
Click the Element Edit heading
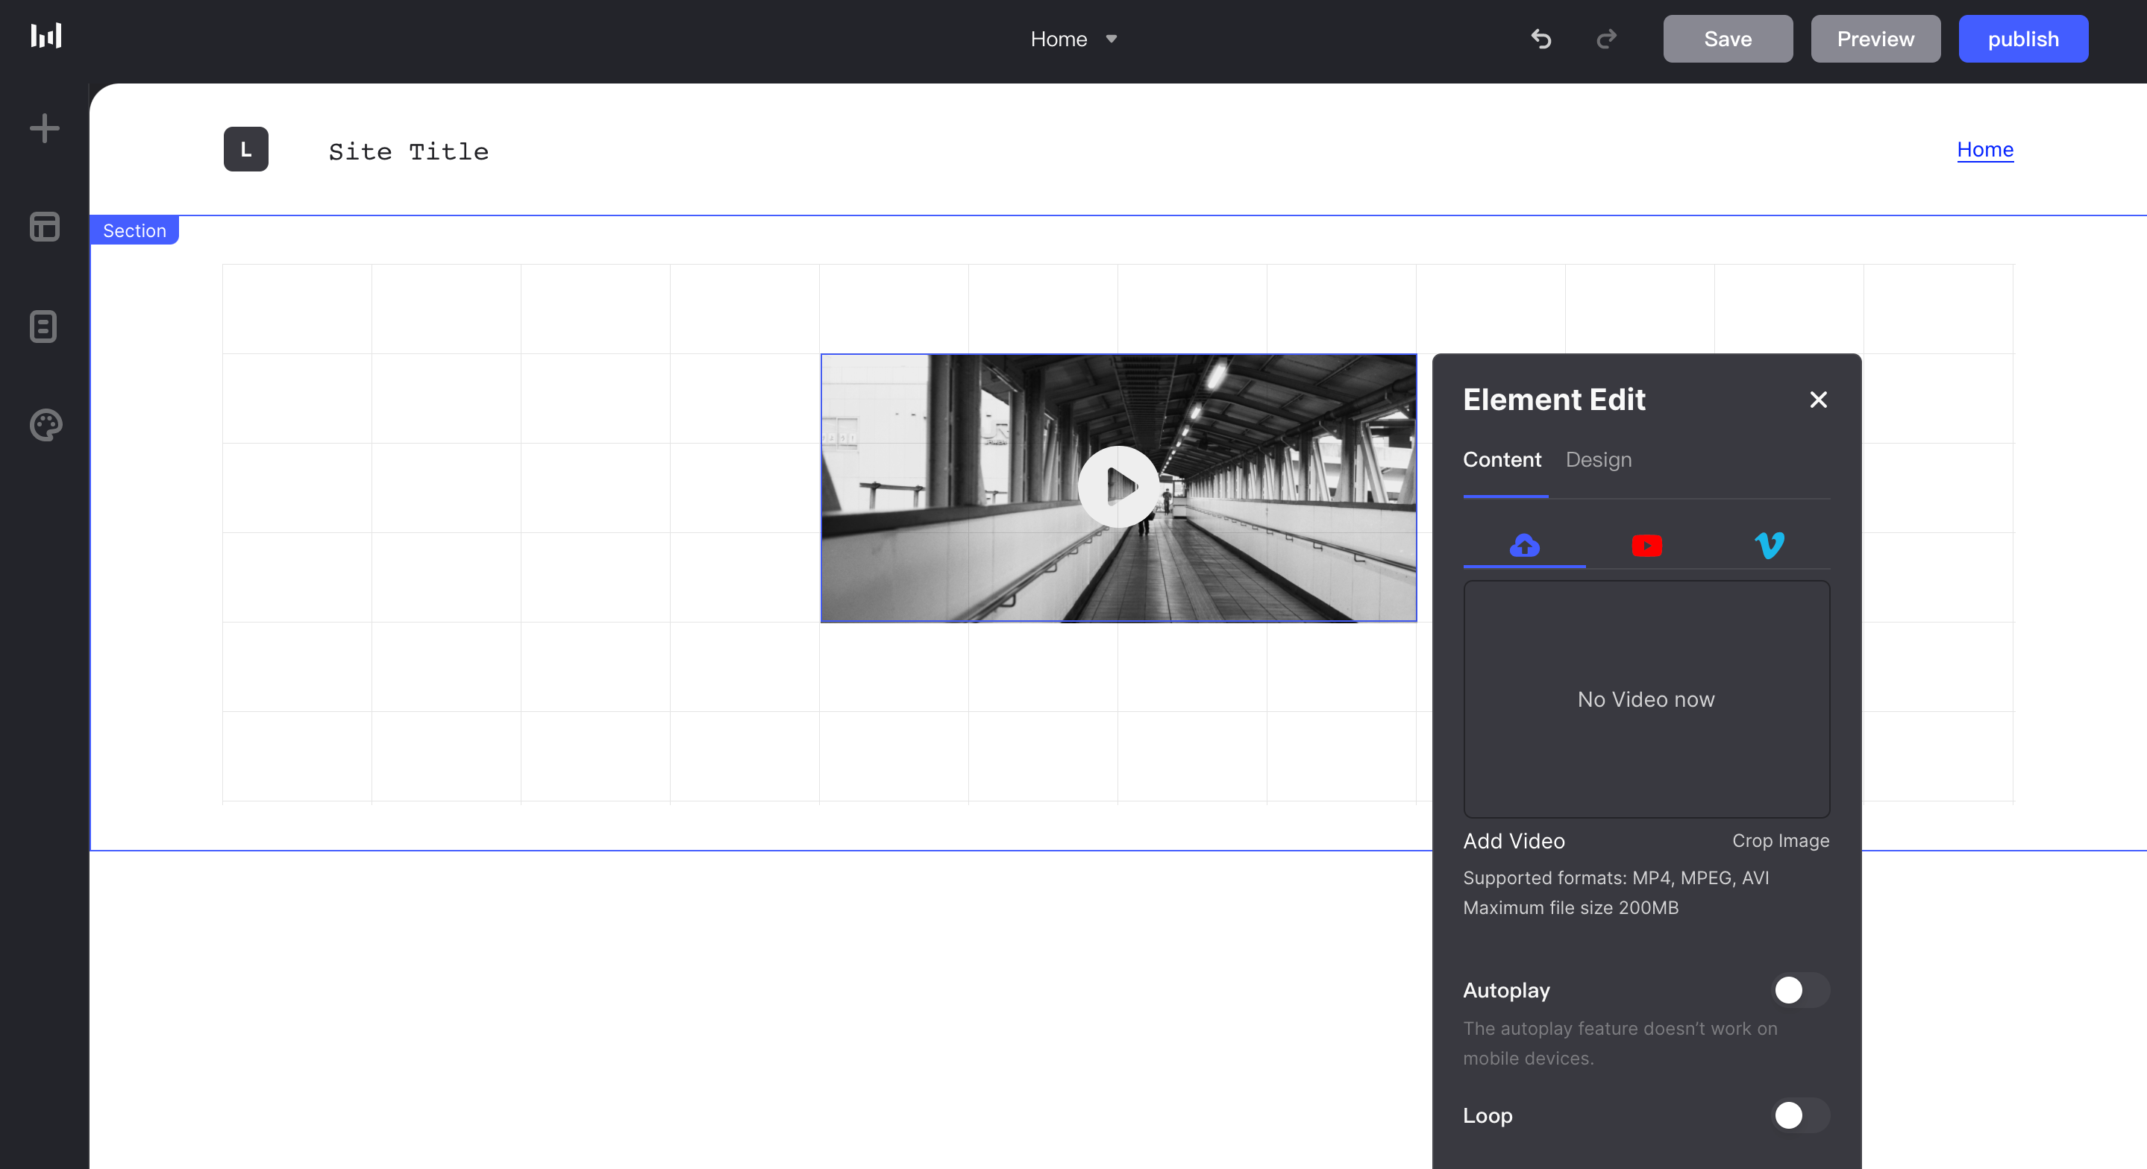(x=1554, y=400)
